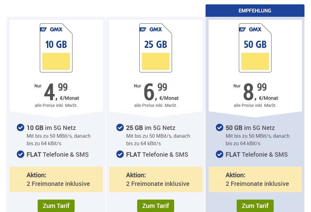Viewport: 311px width, 212px height.
Task: Click the 25 GB SIM card icon
Action: point(155,48)
